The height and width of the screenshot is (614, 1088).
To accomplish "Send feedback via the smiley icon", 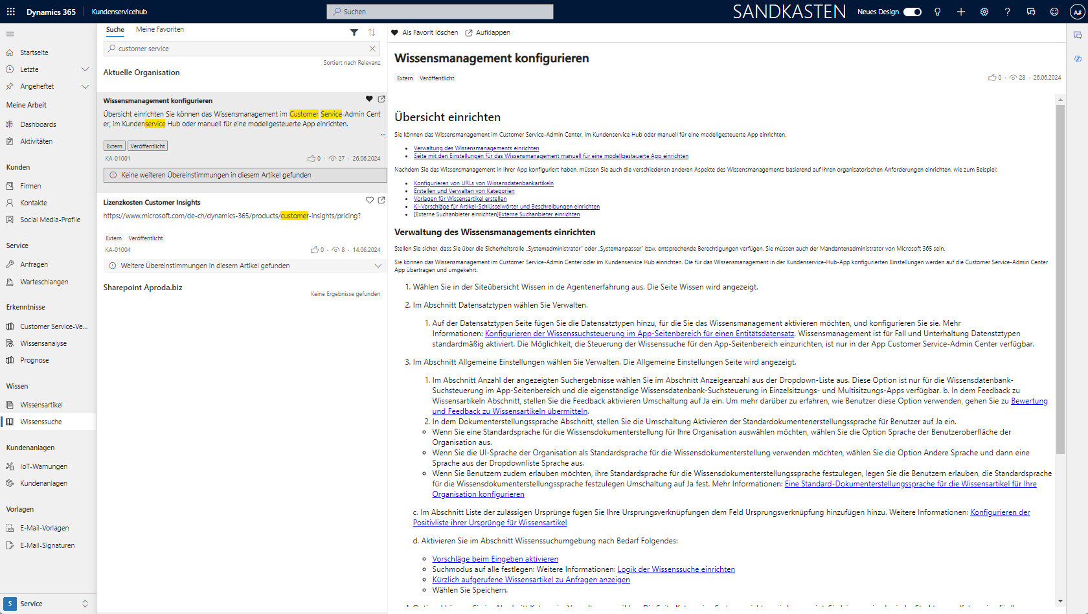I will (x=1054, y=11).
